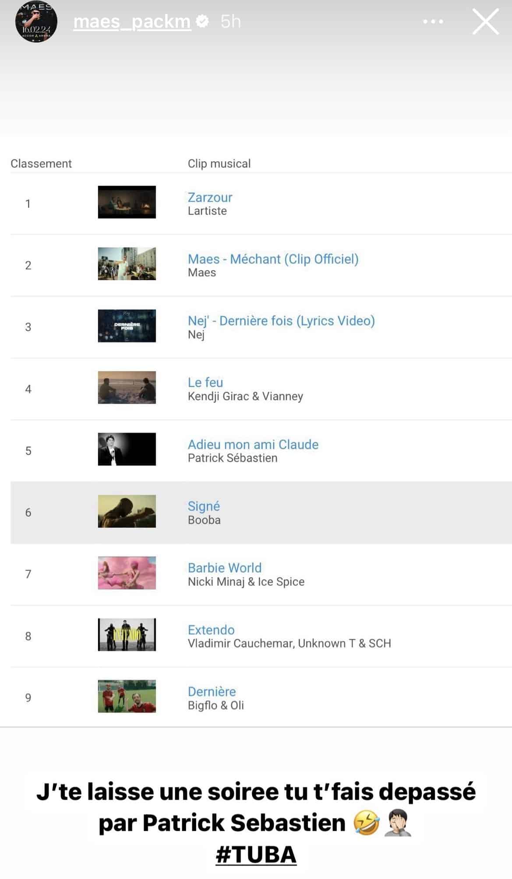512x879 pixels.
Task: Open the Zarzour thumbnail by Lartiste
Action: click(127, 202)
